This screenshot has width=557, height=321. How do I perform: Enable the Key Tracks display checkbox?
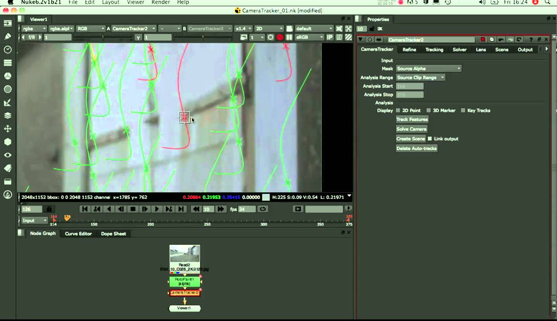point(463,111)
